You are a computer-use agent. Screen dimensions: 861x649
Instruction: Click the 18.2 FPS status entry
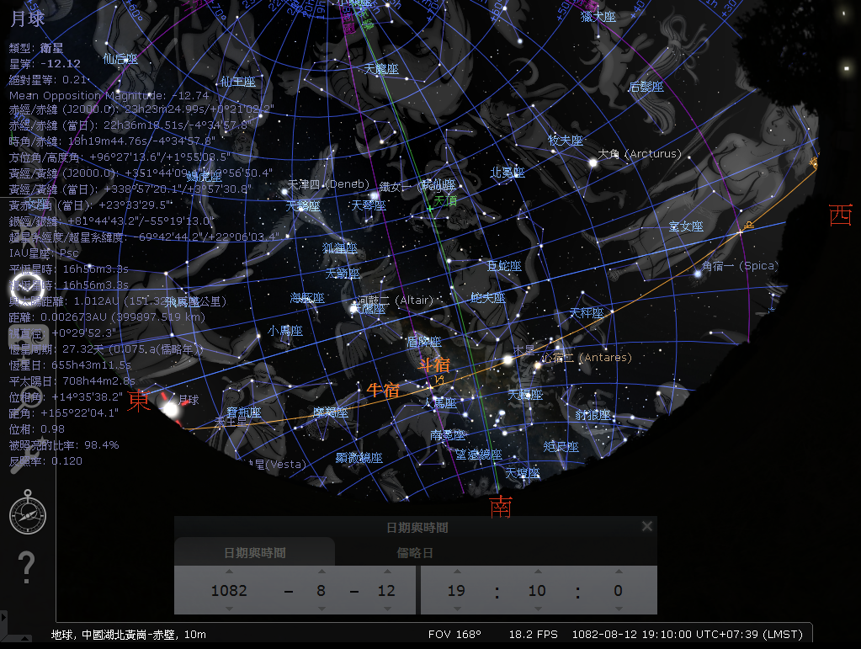[534, 635]
